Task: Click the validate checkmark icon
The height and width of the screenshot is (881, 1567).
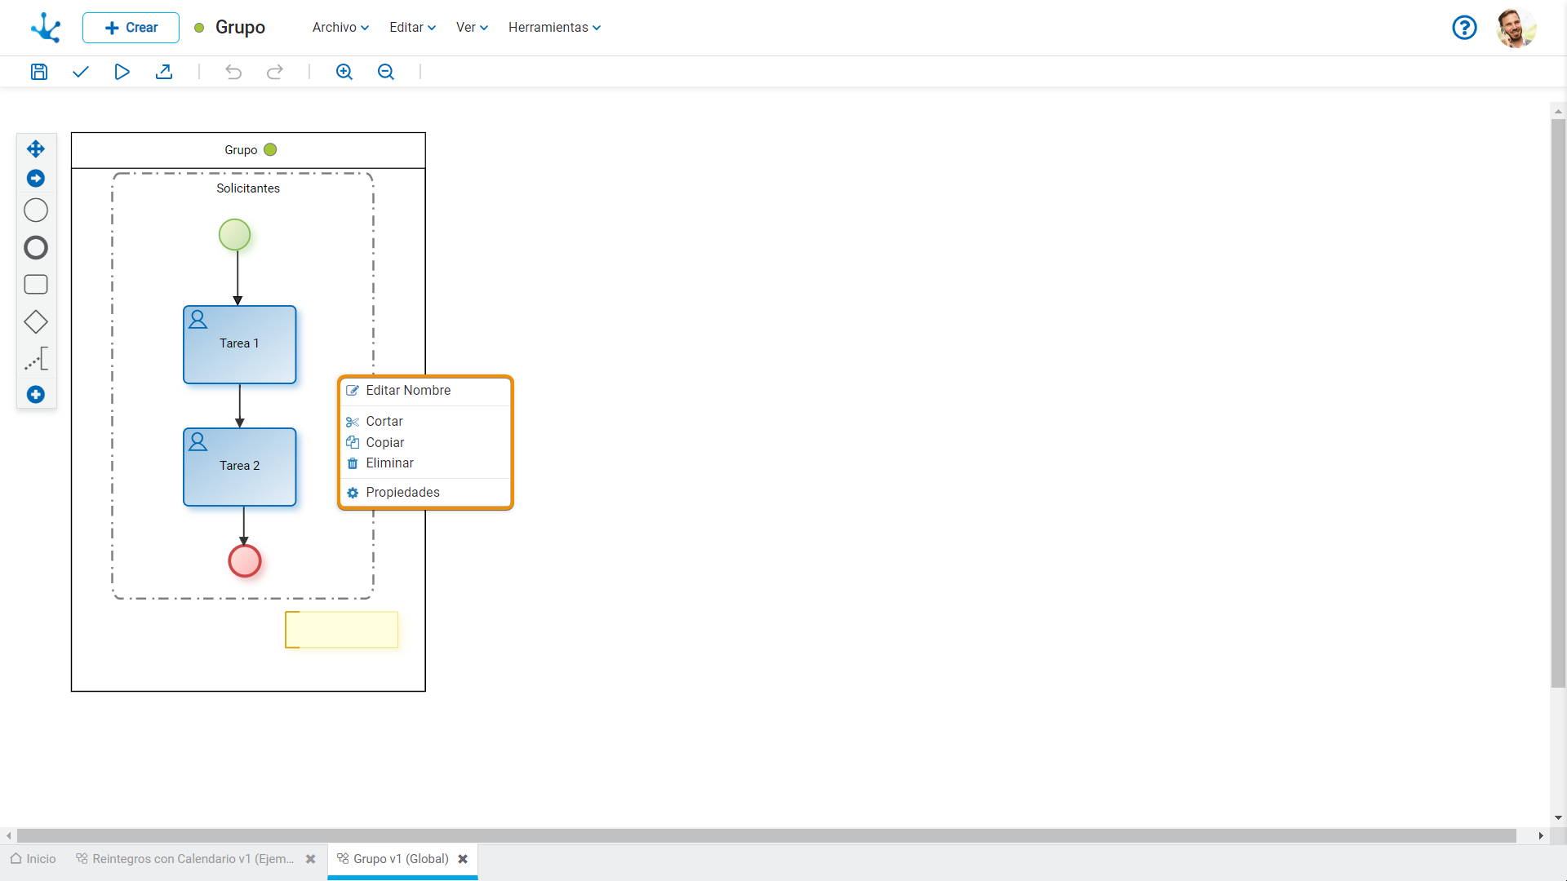Action: [x=80, y=72]
